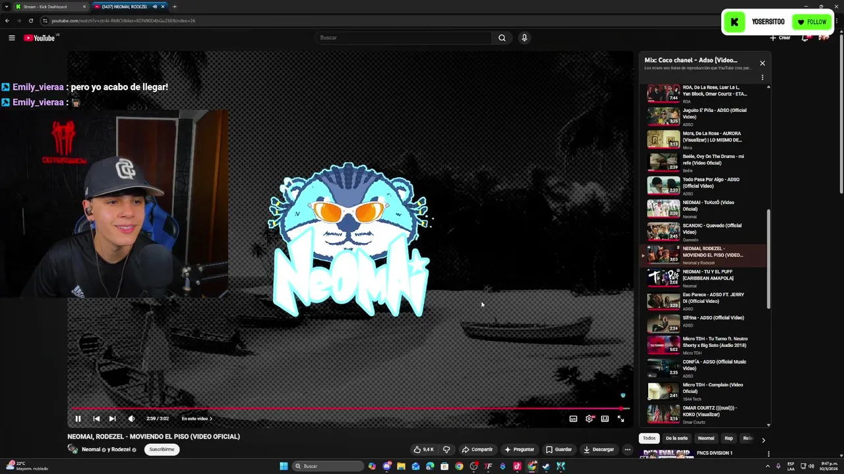Image resolution: width=844 pixels, height=474 pixels.
Task: Click the taskbar Buscar search box
Action: click(x=328, y=466)
